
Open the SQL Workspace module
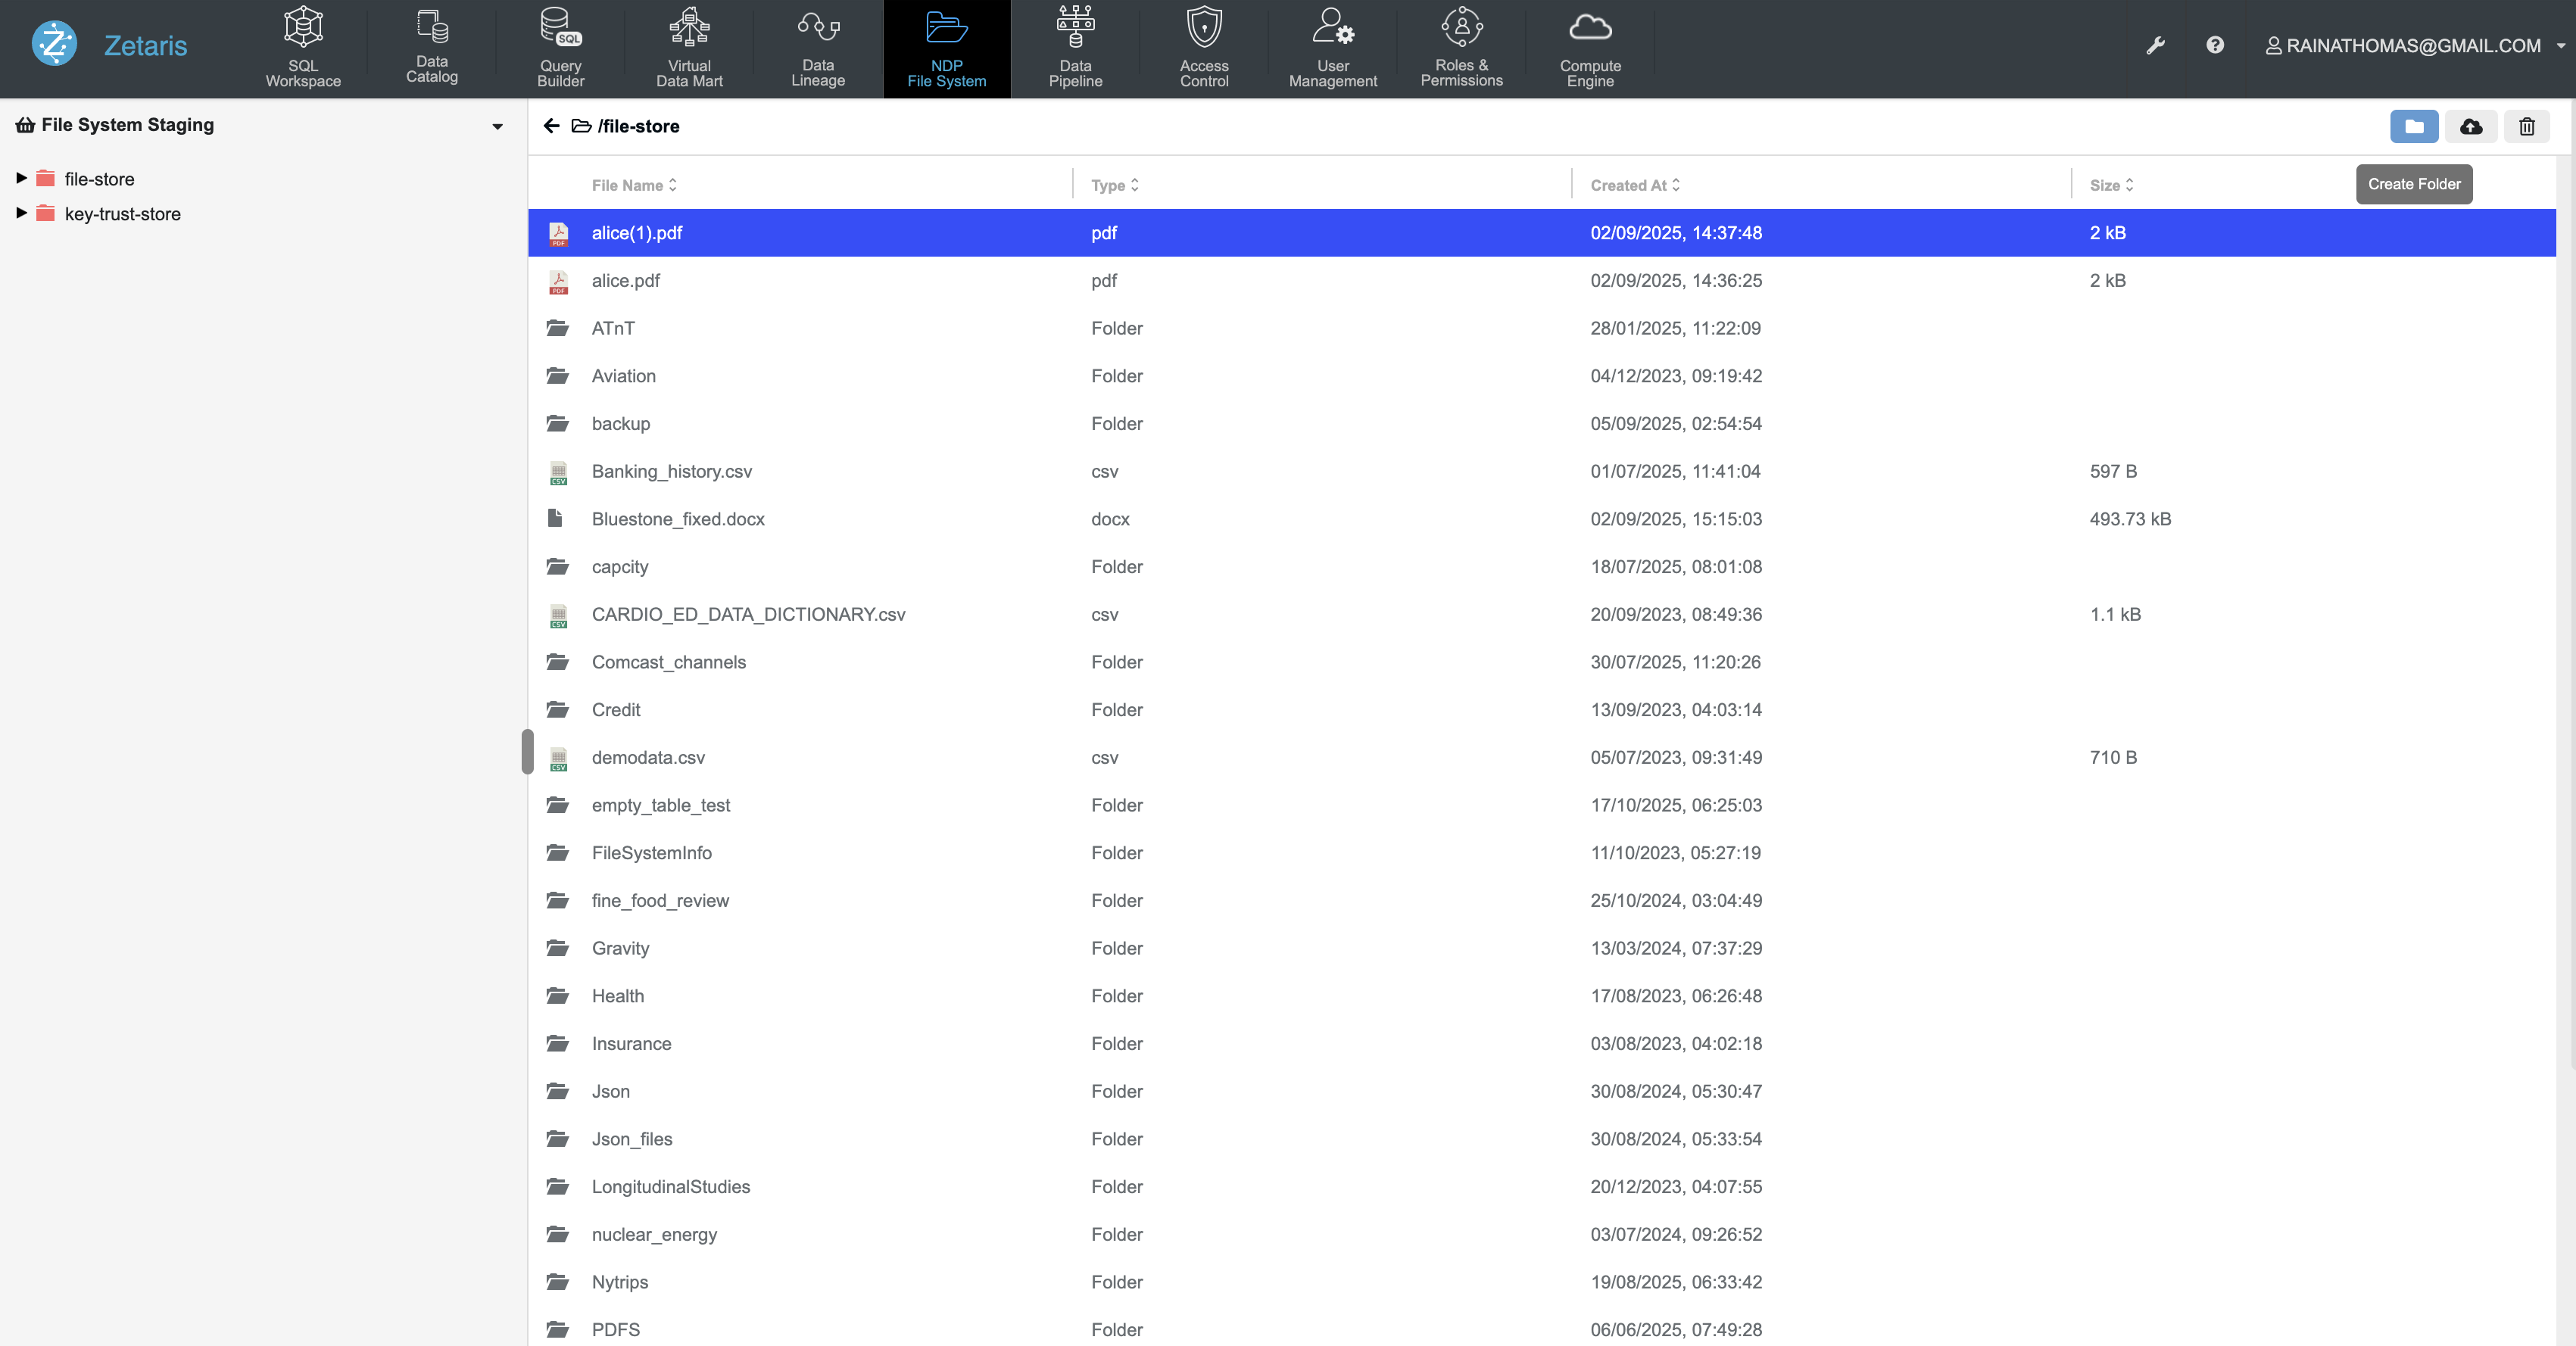click(303, 48)
